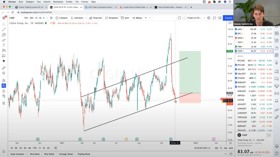Select the Text annotation tool
The width and height of the screenshot is (280, 157).
4,45
